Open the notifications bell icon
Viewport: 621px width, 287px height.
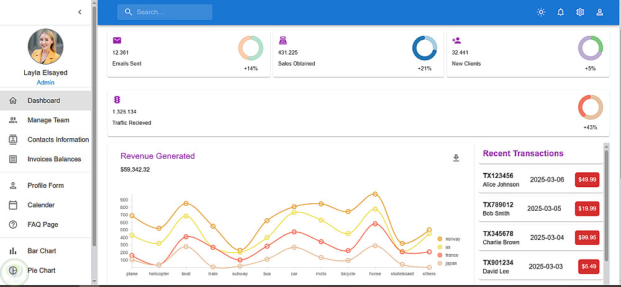tap(561, 12)
